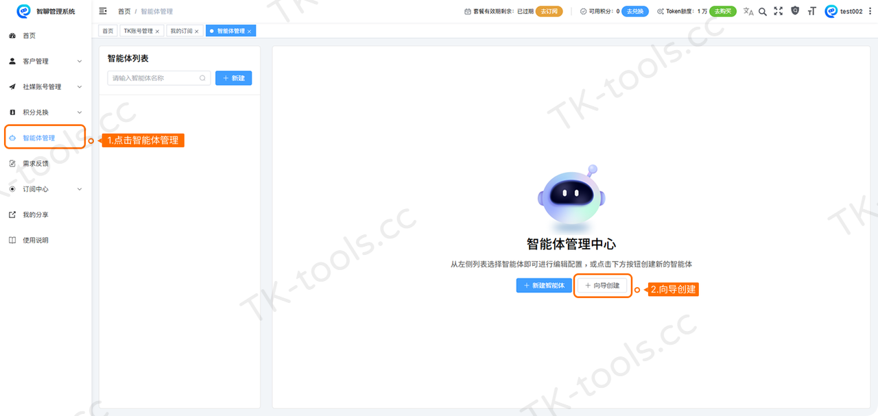Close the 我的订阅 tab
This screenshot has height=416, width=878.
tap(197, 32)
